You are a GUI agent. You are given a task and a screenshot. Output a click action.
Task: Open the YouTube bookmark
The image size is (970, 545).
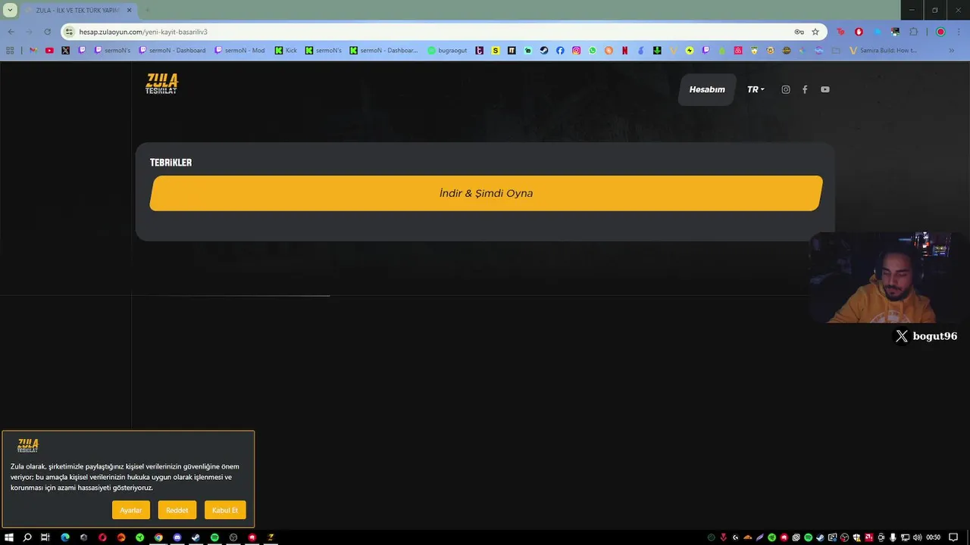(x=49, y=51)
